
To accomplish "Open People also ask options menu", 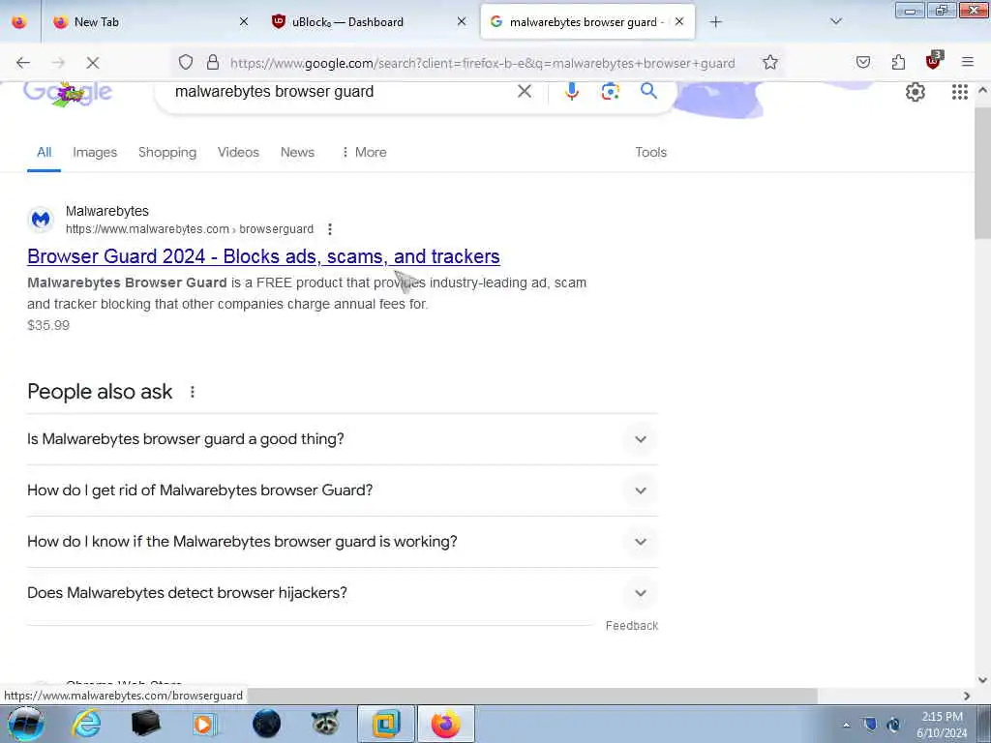I will click(193, 392).
